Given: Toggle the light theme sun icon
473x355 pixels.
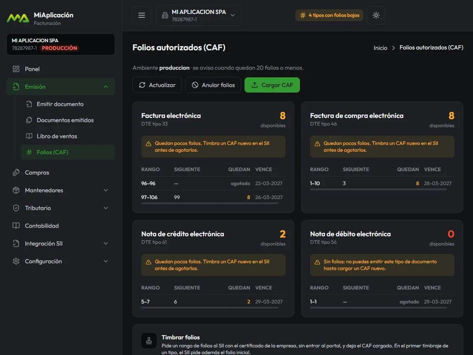Looking at the screenshot, I should (x=376, y=15).
